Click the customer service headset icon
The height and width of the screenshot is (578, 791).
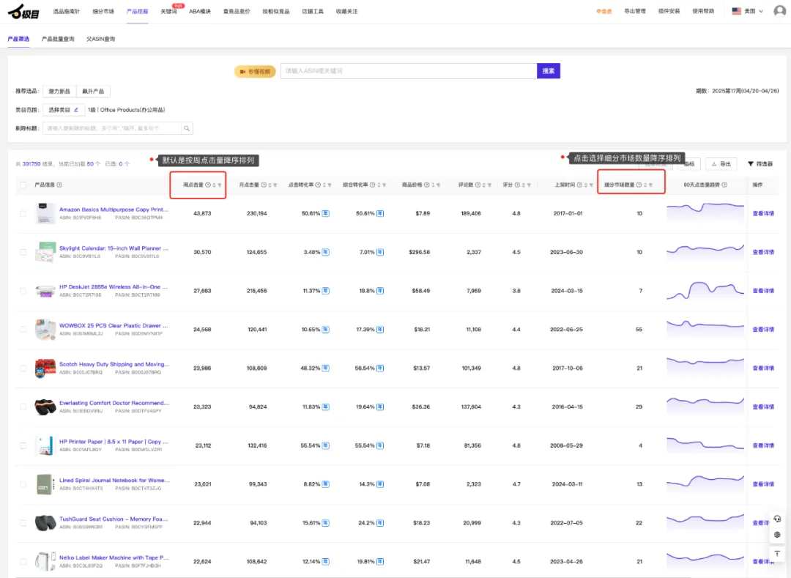[777, 519]
